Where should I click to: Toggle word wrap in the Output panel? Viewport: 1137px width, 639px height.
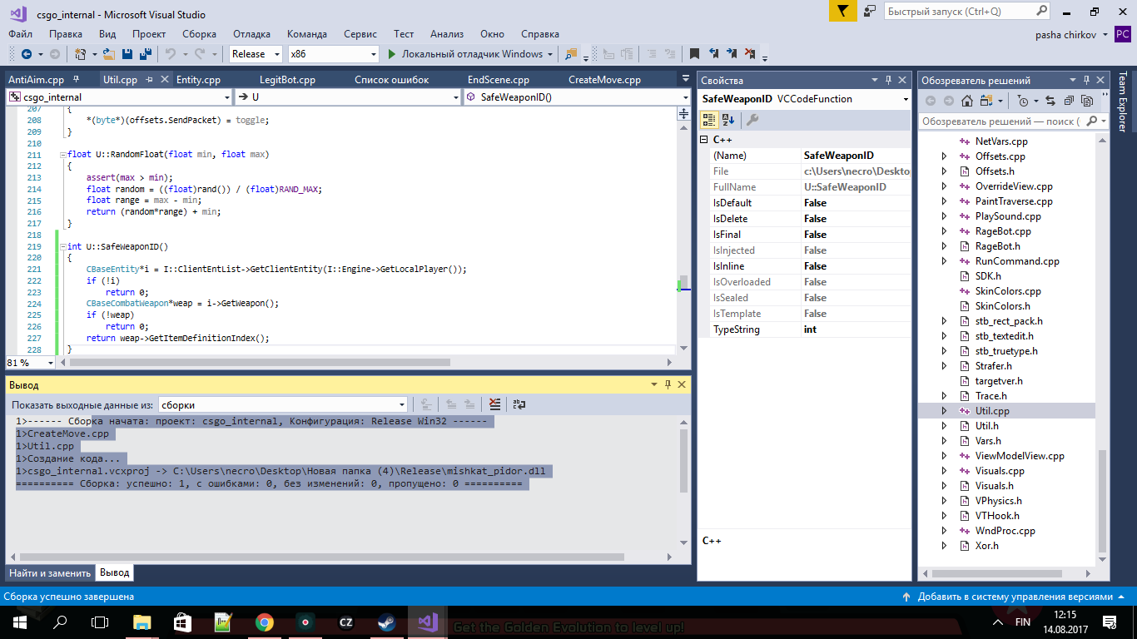[x=519, y=404]
